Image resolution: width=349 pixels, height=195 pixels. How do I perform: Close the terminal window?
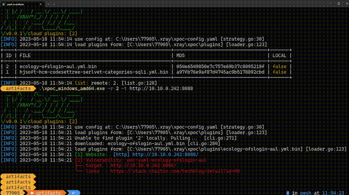point(346,4)
